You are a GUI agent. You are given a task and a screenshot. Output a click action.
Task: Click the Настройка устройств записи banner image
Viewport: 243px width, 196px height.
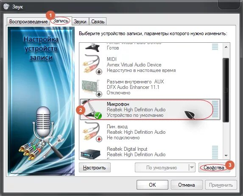pyautogui.click(x=41, y=101)
